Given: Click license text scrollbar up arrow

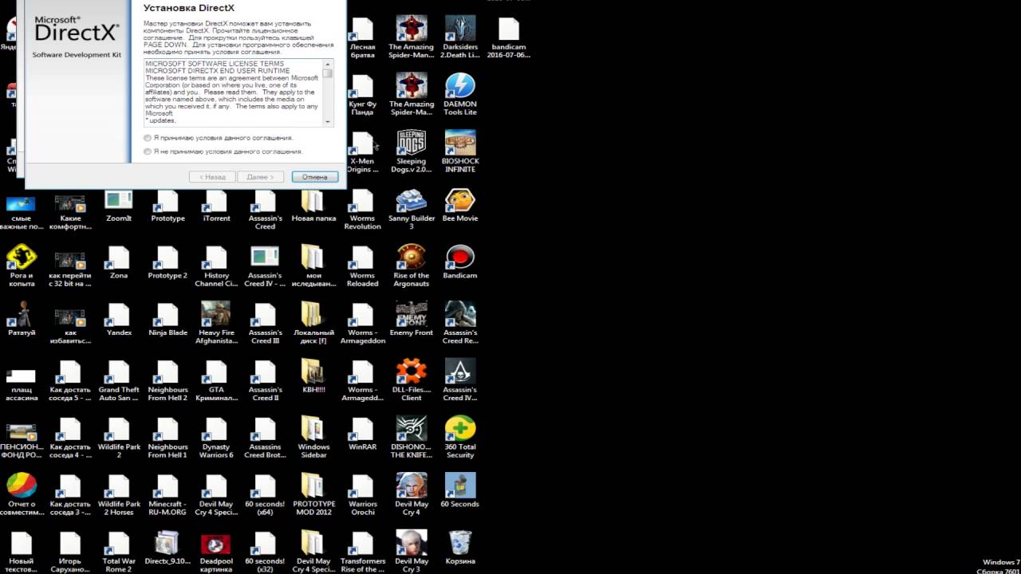Looking at the screenshot, I should [x=328, y=64].
